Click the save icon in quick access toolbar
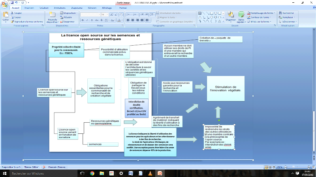Screen dimensions: 316x177 pyautogui.click(x=12, y=2)
